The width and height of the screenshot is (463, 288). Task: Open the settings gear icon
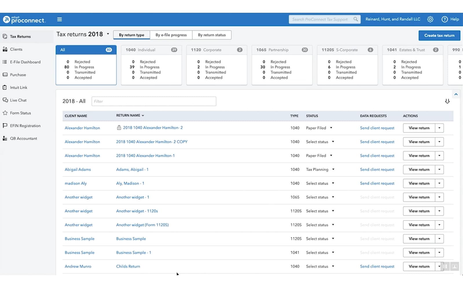pyautogui.click(x=430, y=19)
